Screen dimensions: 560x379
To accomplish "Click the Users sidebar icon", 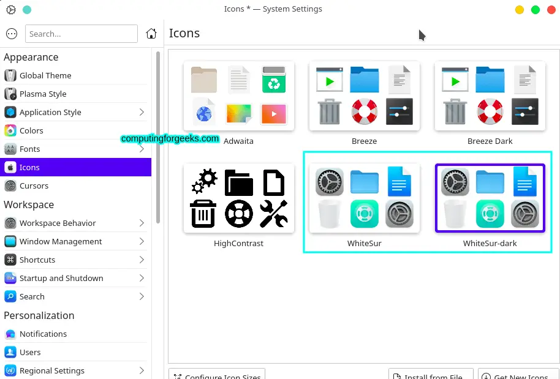I will click(x=10, y=352).
